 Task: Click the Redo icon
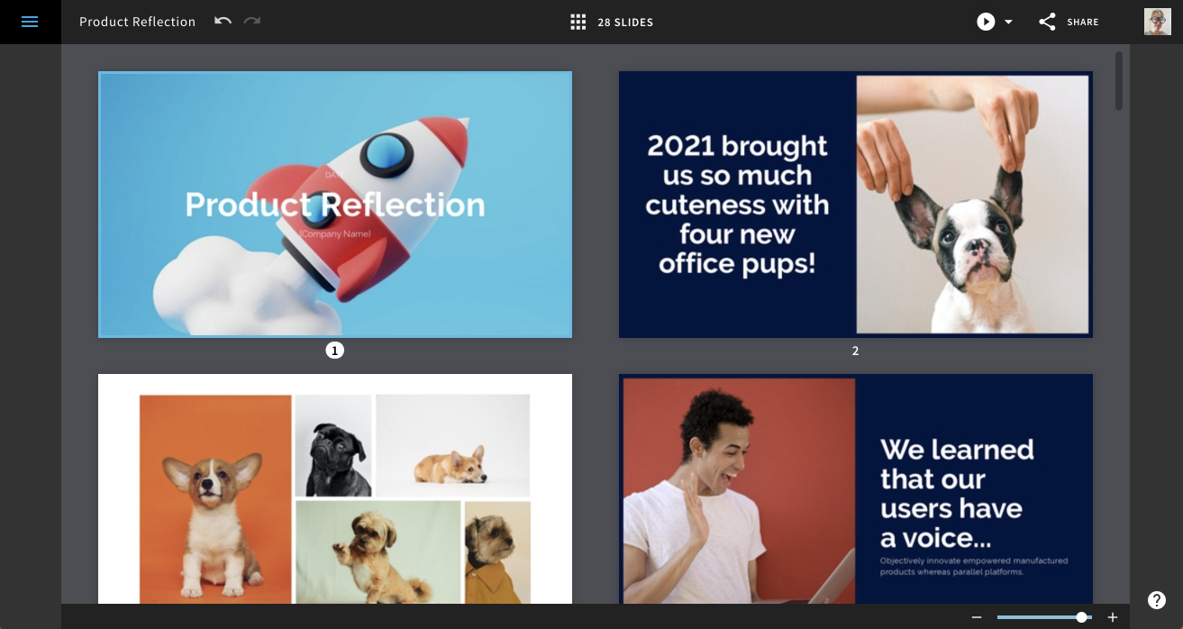[x=251, y=22]
